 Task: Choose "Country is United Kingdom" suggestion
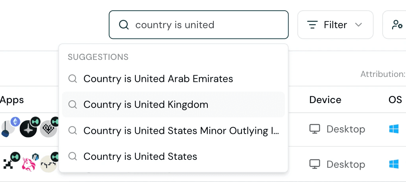coord(174,104)
